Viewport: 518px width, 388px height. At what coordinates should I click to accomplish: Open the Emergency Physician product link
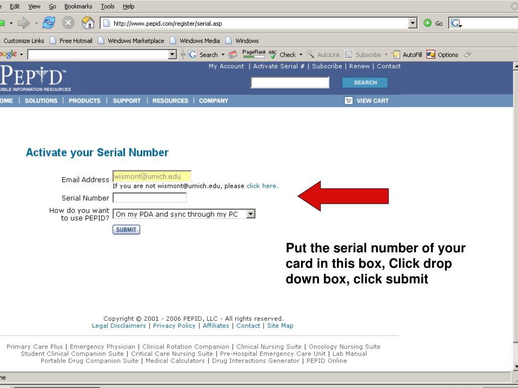(x=102, y=347)
